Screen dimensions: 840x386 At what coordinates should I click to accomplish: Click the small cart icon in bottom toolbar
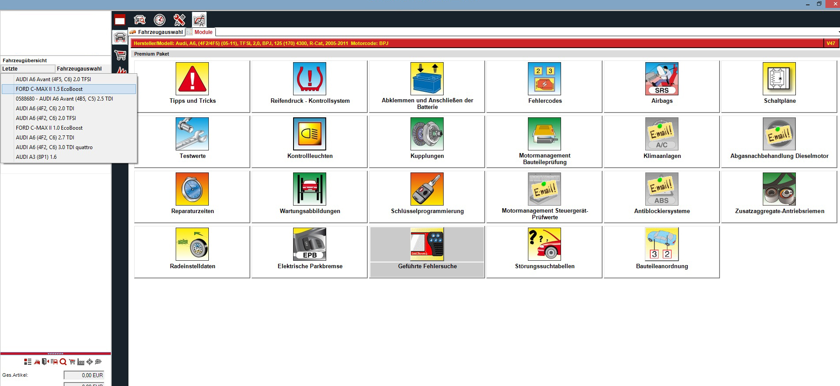click(72, 362)
